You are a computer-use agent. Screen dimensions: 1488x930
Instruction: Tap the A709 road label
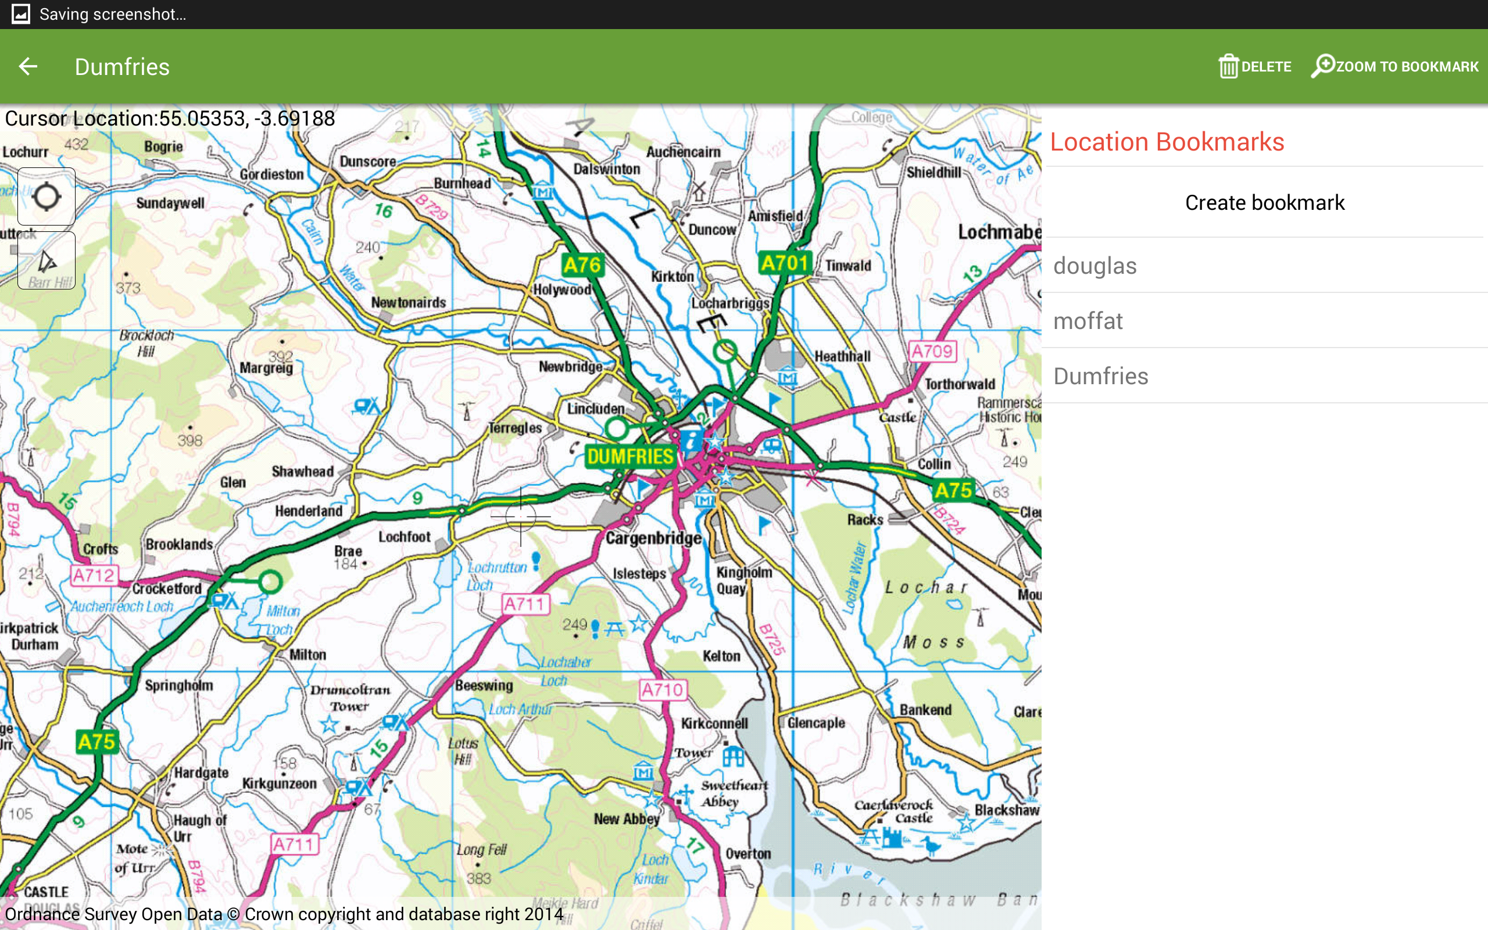(x=932, y=352)
